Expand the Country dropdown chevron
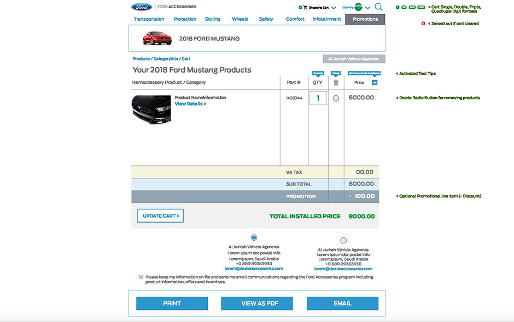Viewport: 514px width, 322px height. tap(367, 8)
